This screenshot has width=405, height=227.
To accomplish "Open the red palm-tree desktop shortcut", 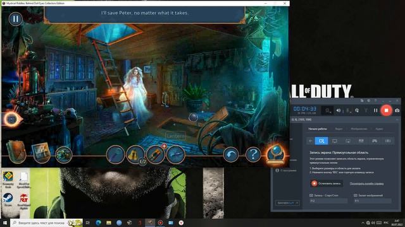I will click(24, 201).
